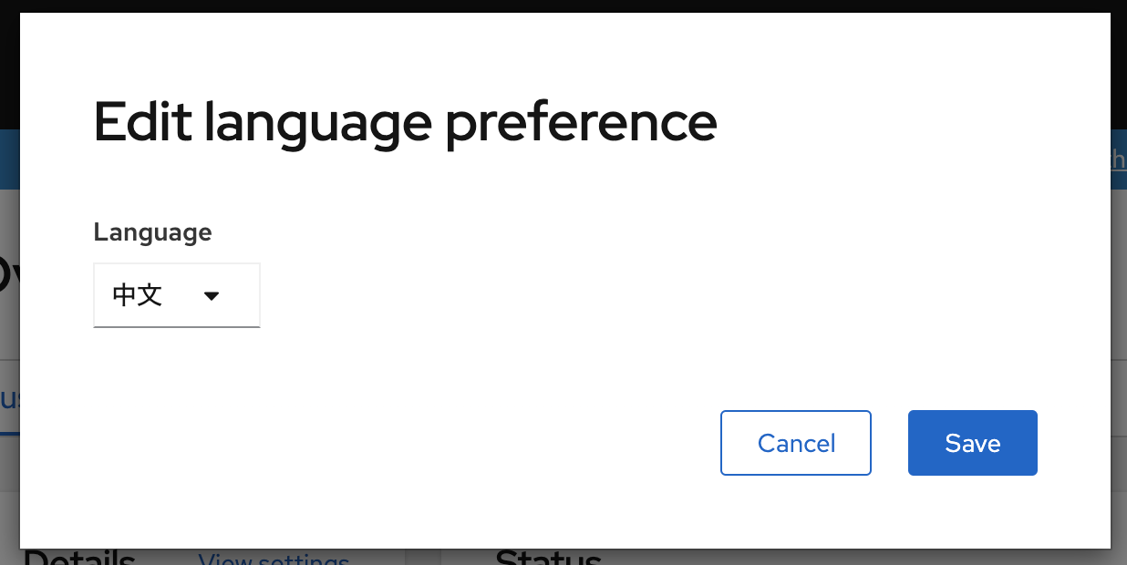The height and width of the screenshot is (565, 1127).
Task: Cancel the language preference edit
Action: [795, 443]
